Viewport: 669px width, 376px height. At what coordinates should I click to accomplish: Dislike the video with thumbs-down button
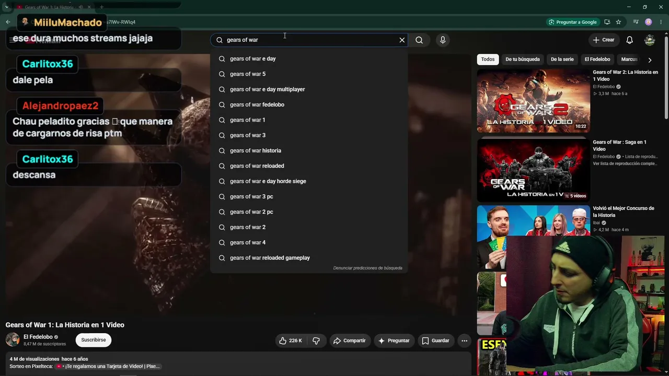(316, 340)
